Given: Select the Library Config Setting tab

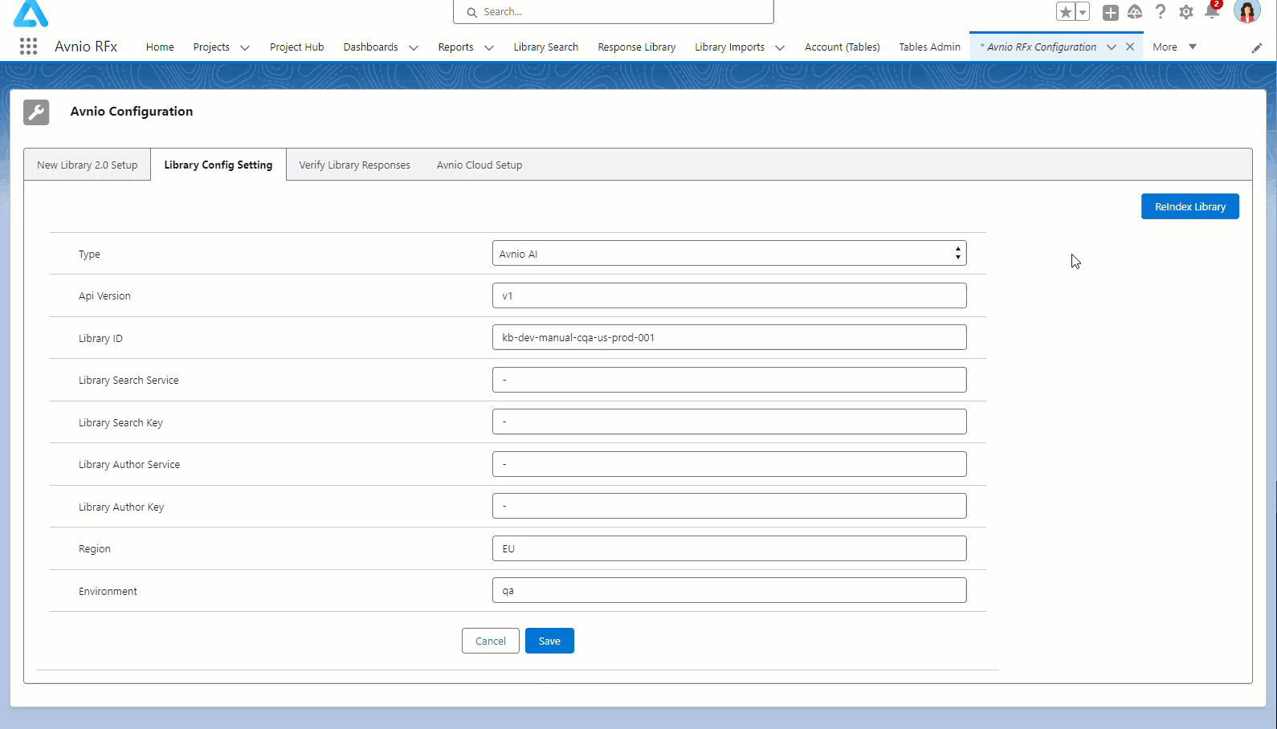Looking at the screenshot, I should click(218, 165).
